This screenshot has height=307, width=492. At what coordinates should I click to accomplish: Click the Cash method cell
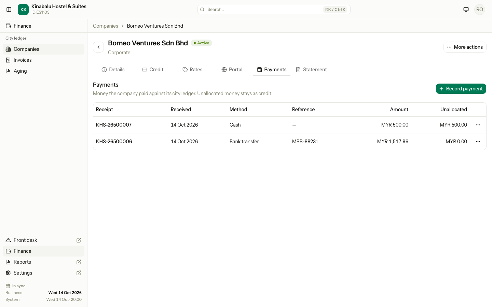(235, 125)
